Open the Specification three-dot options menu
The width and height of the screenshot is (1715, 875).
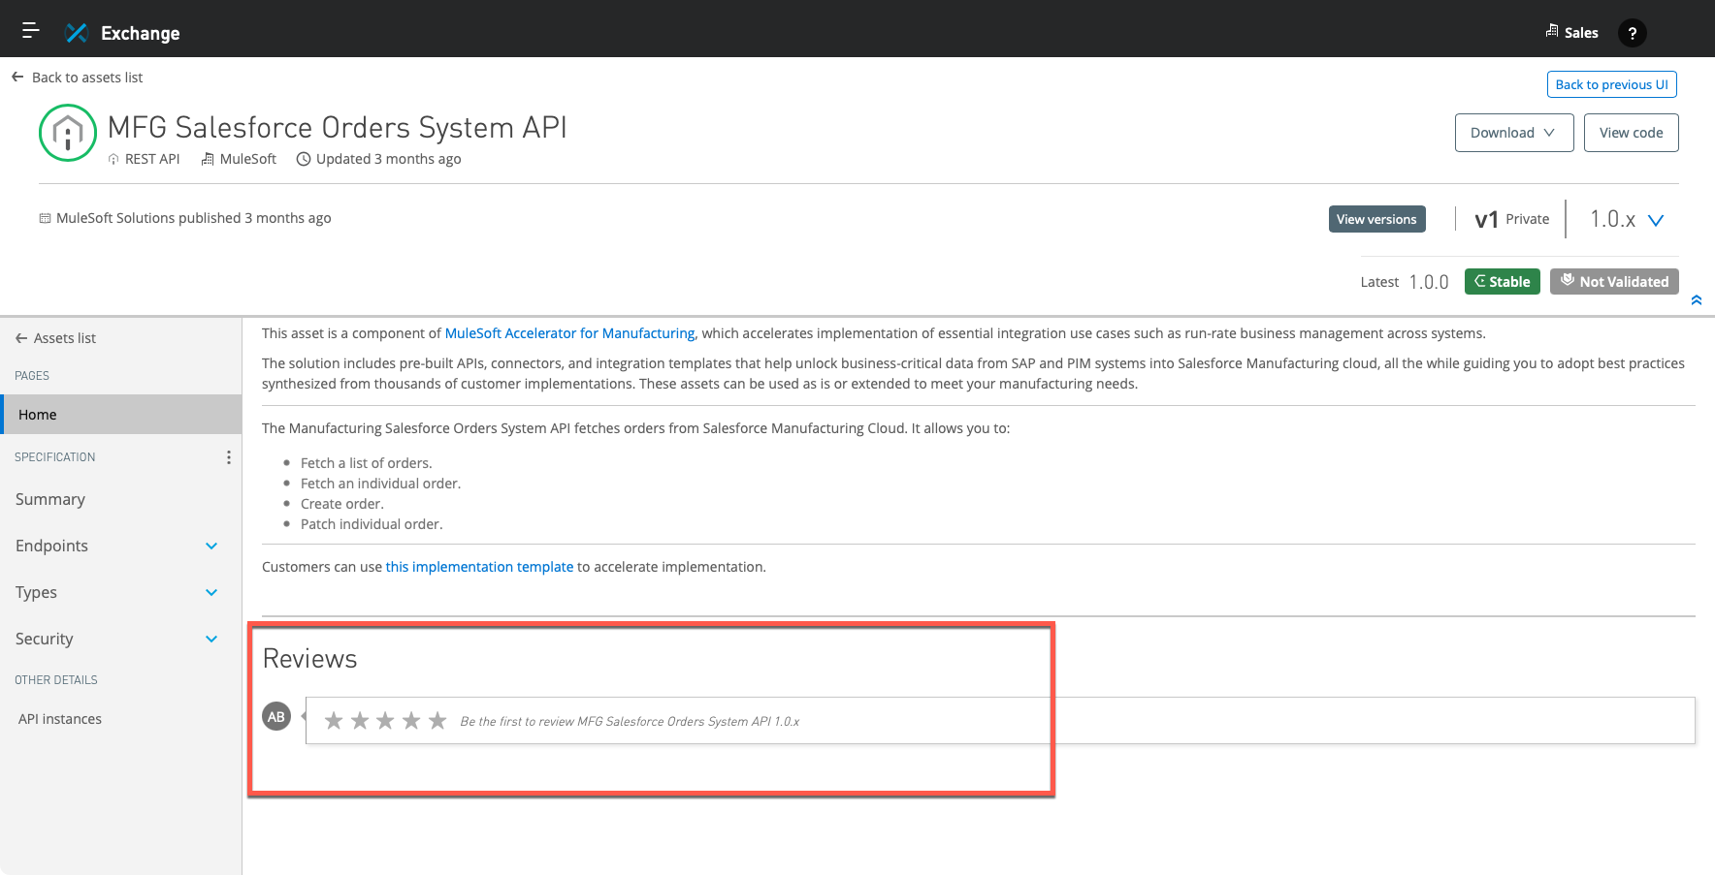(x=229, y=457)
